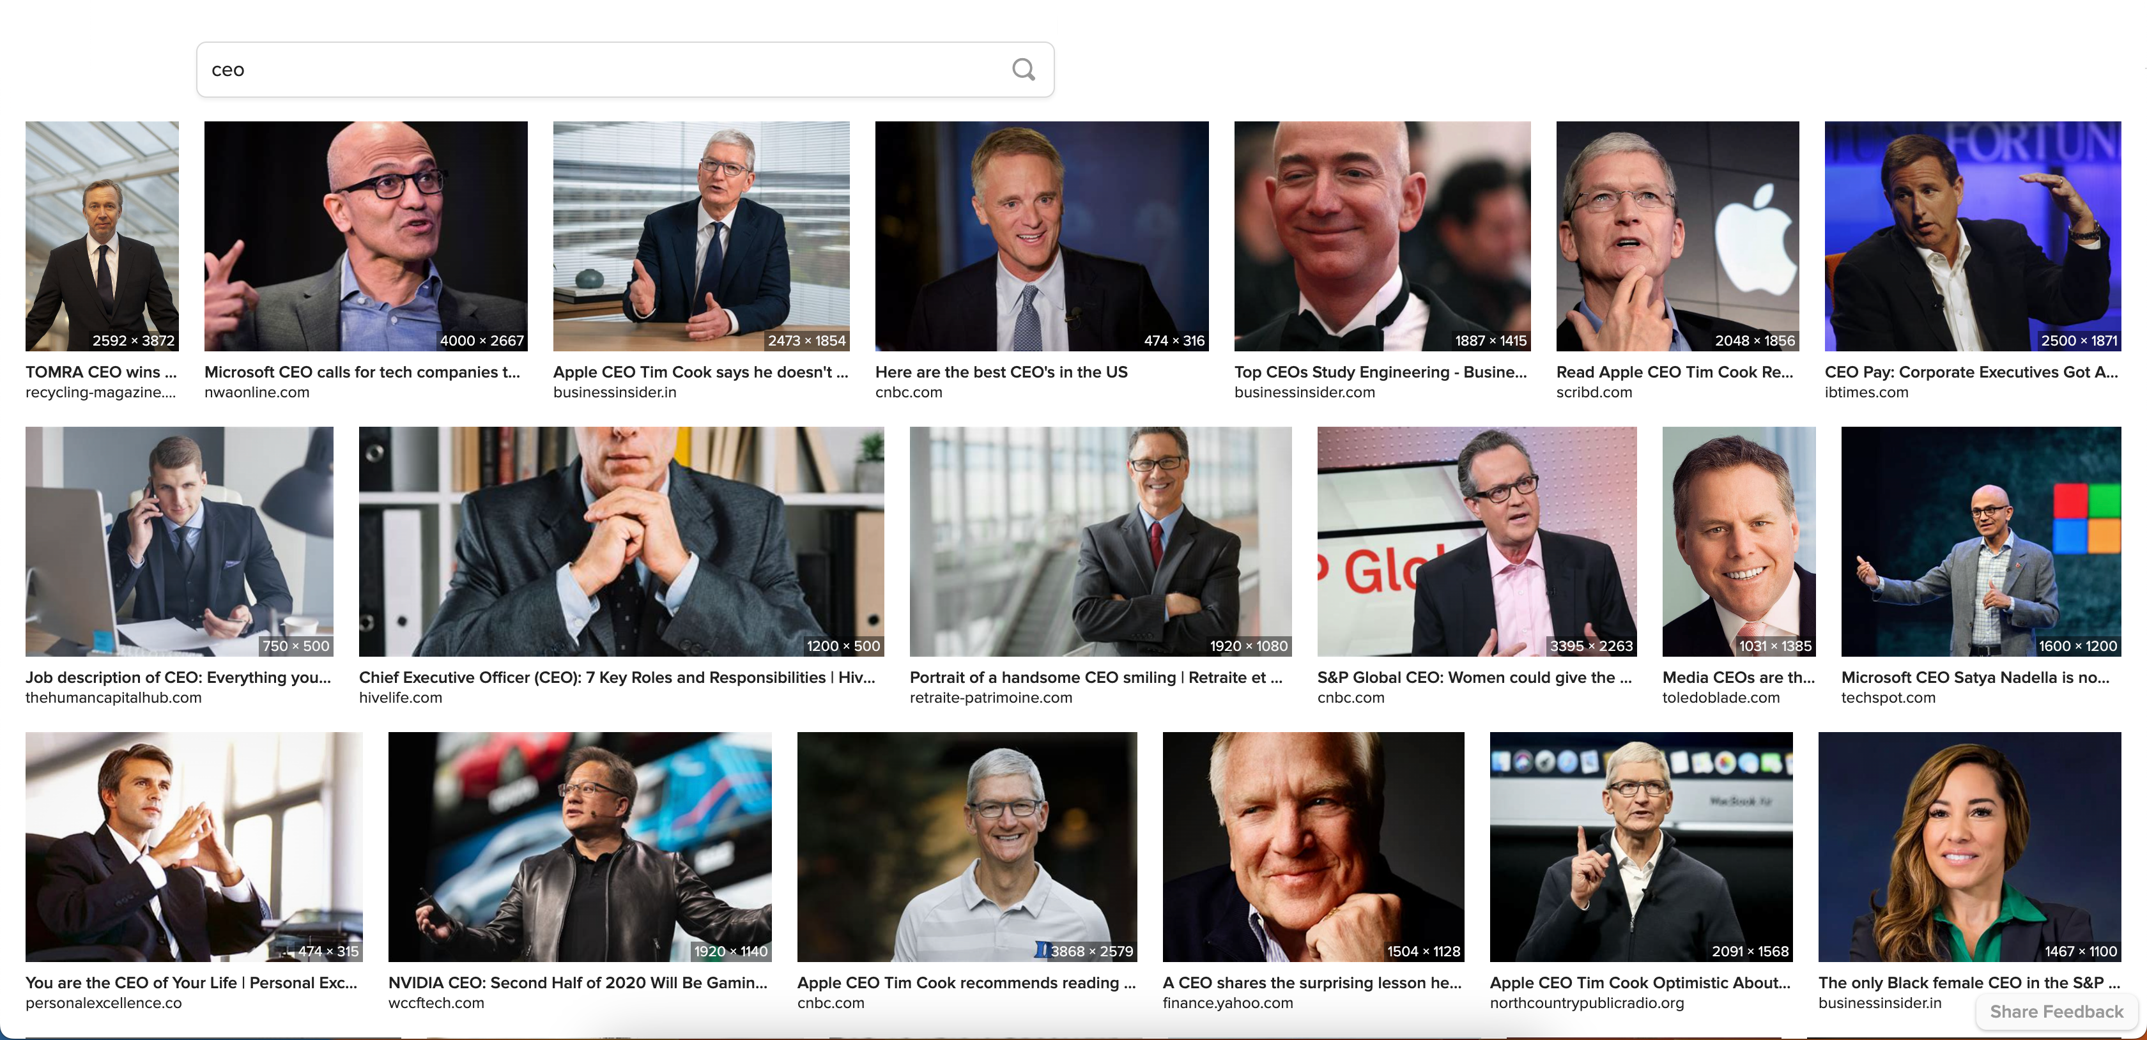2147x1040 pixels.
Task: Click the personalexcellence.co source text
Action: [104, 1002]
